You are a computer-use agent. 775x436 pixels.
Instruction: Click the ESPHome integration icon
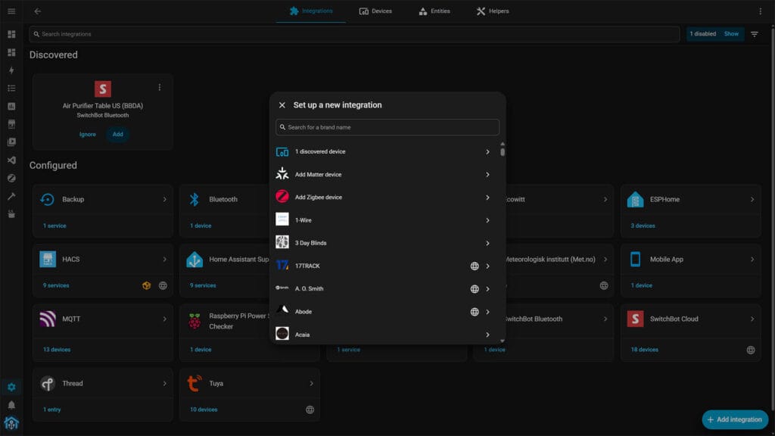coord(635,199)
